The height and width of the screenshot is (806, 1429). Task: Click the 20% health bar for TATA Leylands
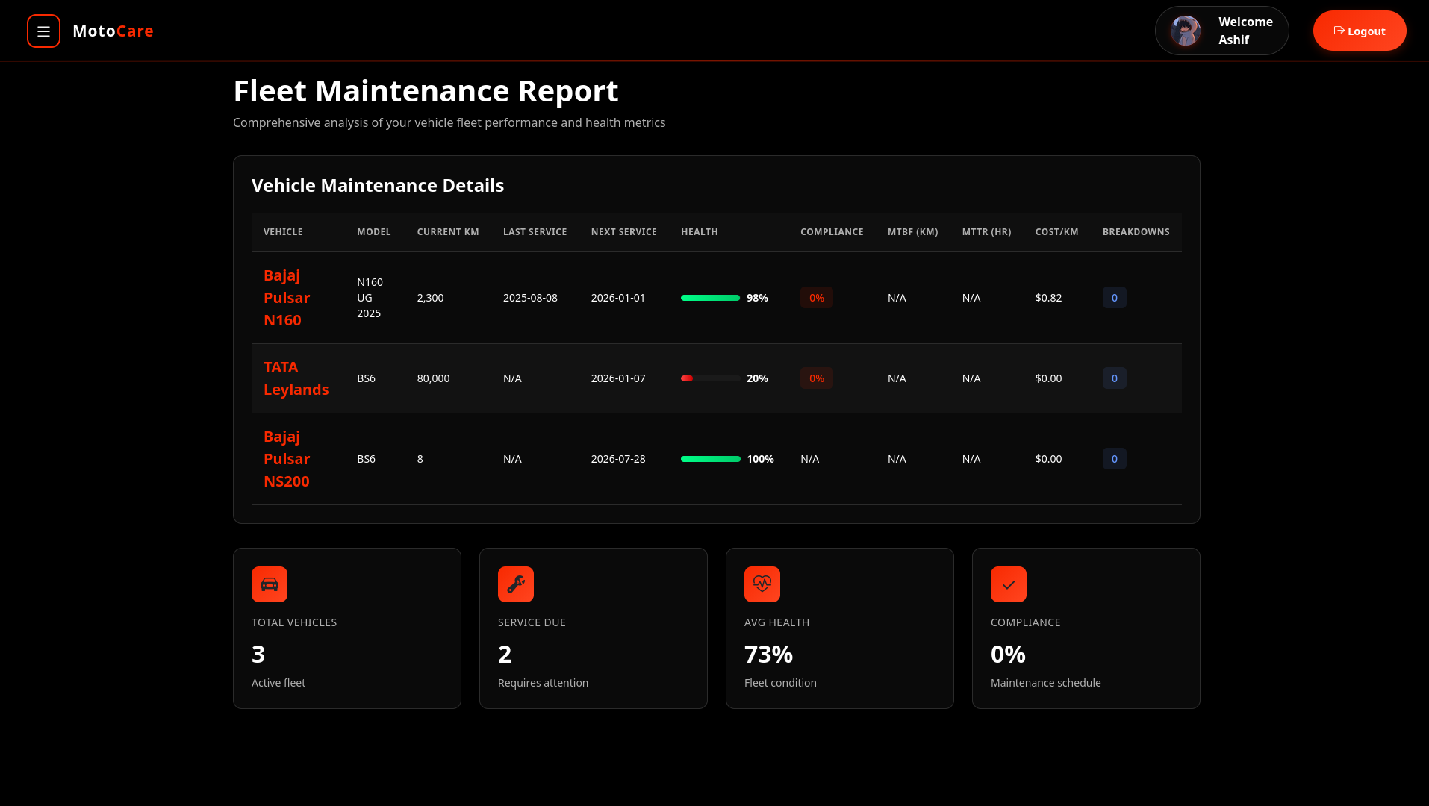point(711,378)
